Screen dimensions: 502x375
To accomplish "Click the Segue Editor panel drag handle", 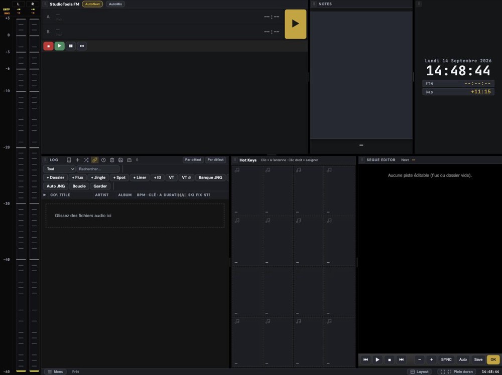I will pos(362,160).
